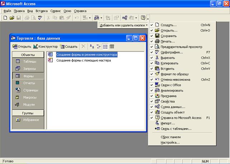Screen dimensions: 230x164
Task: Switch to Отчеты in the Objects panel
Action: [29, 83]
